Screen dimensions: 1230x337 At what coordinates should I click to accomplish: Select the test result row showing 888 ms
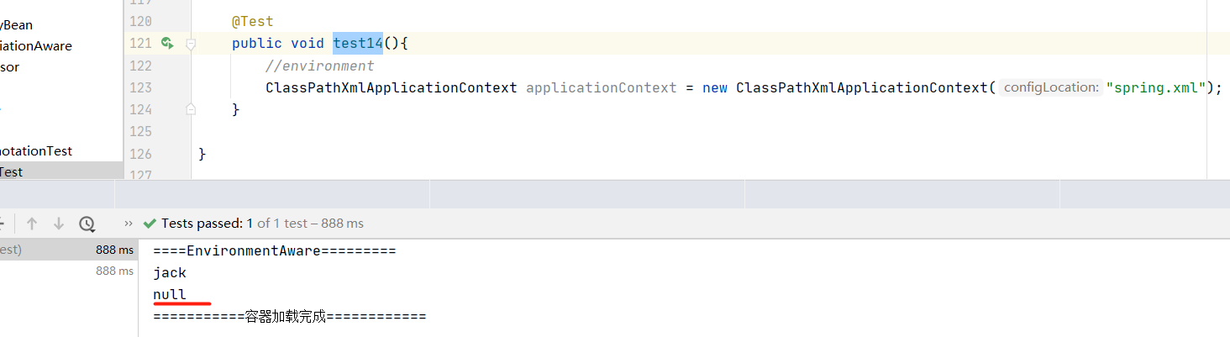pos(67,250)
